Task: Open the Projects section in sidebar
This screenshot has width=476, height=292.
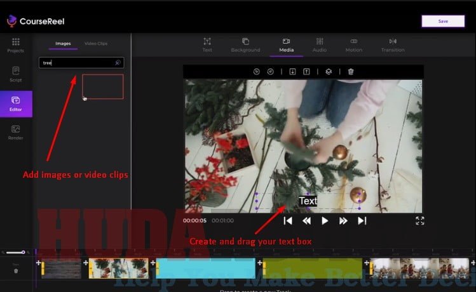Action: pos(16,46)
